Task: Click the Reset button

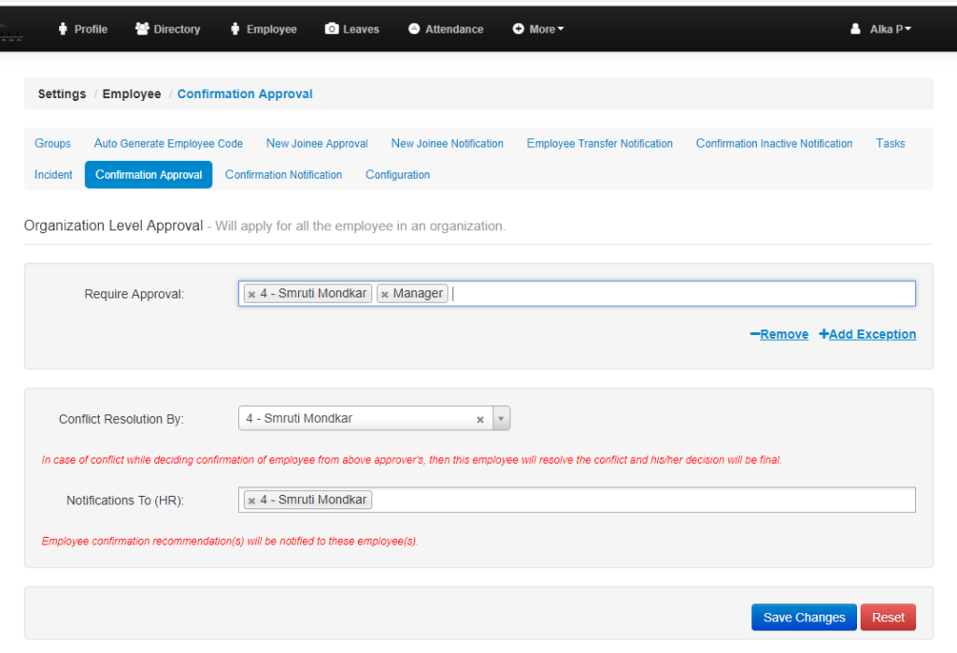Action: (x=887, y=617)
